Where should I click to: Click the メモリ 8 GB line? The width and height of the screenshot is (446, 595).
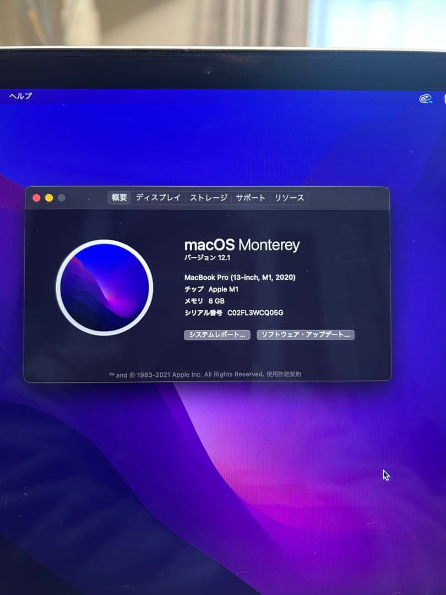[x=204, y=301]
